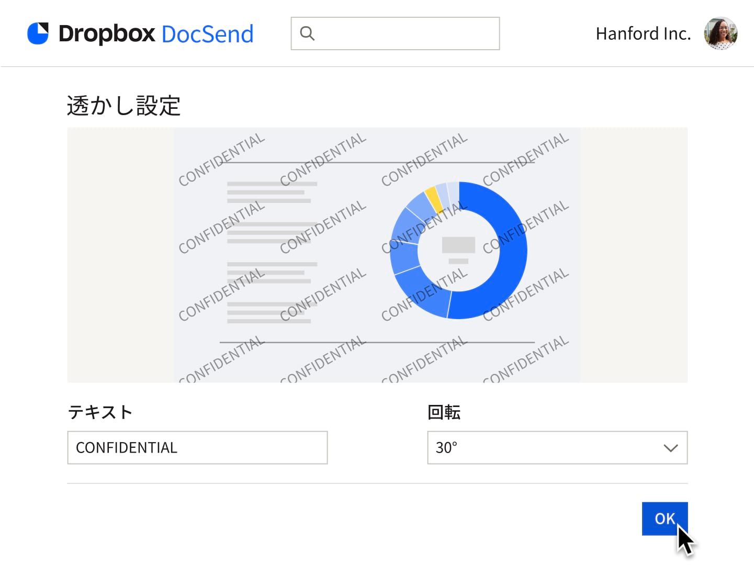Expand rotation options via chevron arrow
This screenshot has height=565, width=754.
670,448
